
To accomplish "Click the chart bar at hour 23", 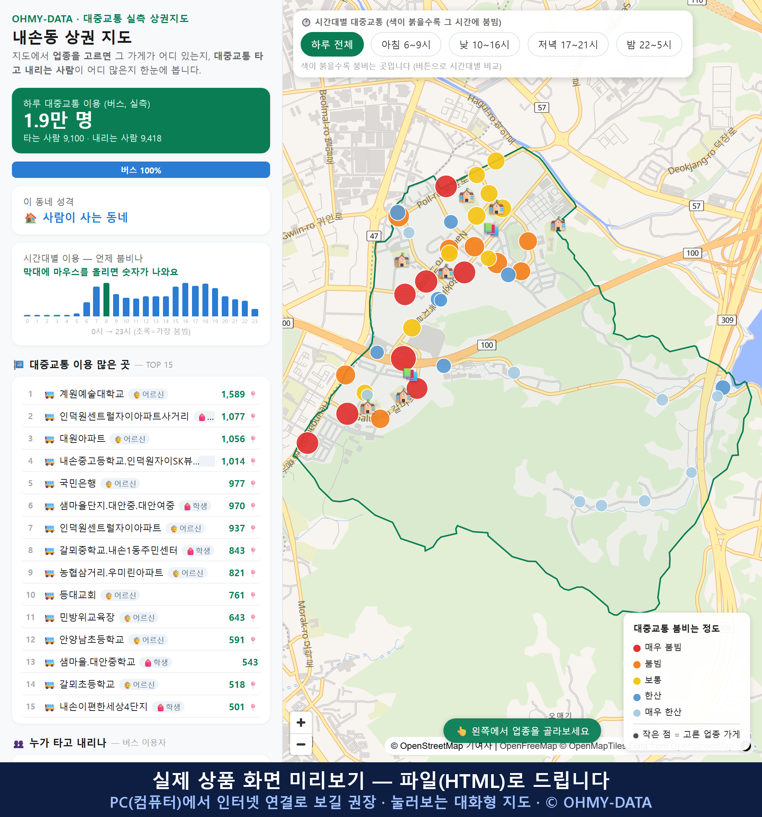I will coord(255,312).
